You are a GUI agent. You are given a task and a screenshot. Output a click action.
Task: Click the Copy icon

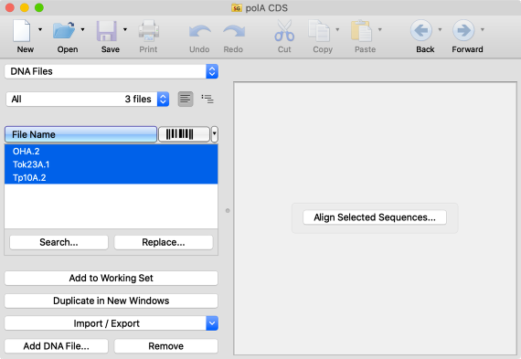tap(319, 30)
